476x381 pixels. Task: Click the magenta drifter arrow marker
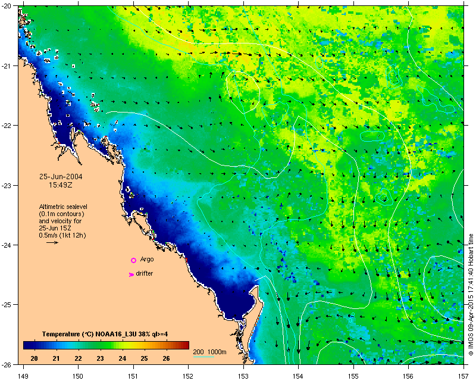tap(131, 274)
